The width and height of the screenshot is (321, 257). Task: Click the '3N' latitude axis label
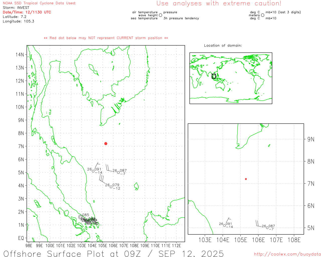point(21,199)
